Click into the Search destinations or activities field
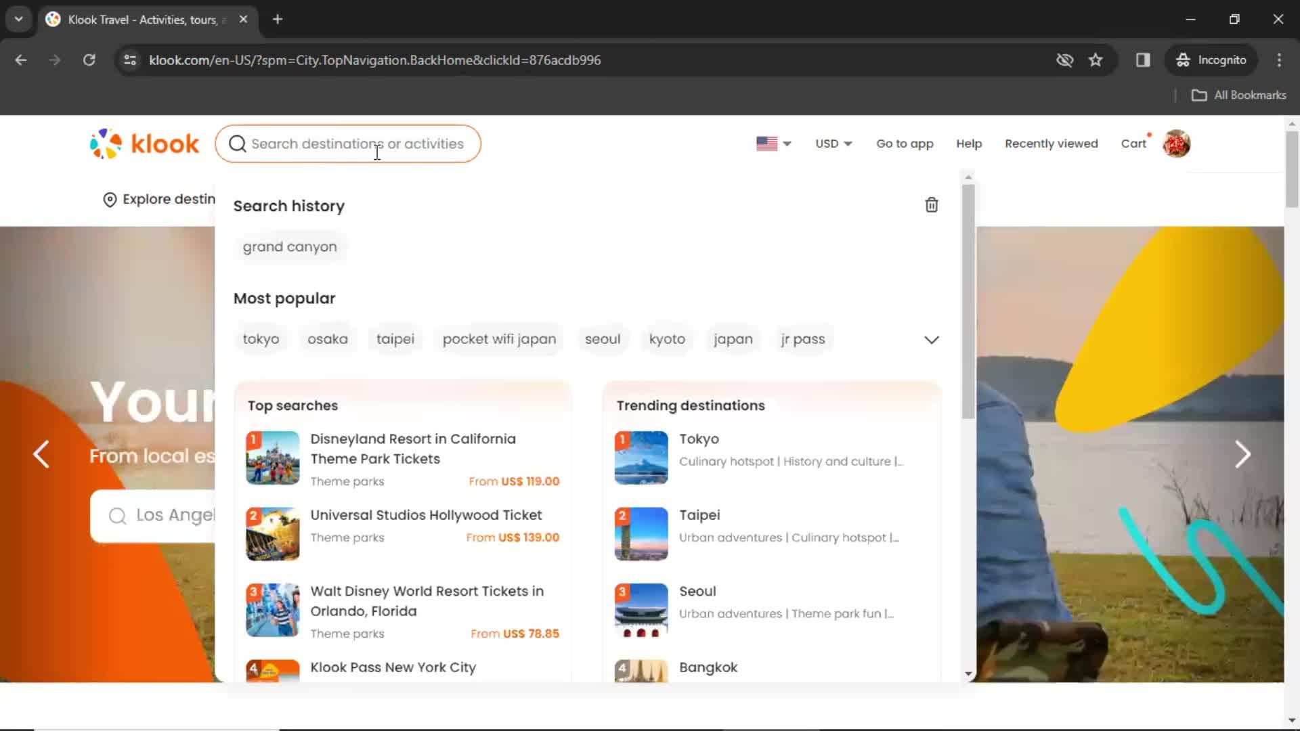 point(348,143)
